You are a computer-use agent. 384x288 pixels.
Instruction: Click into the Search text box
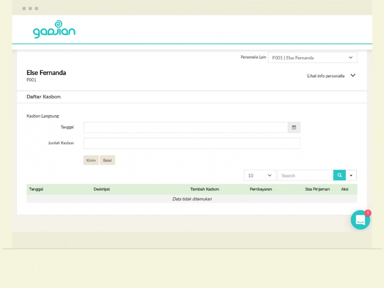point(305,175)
